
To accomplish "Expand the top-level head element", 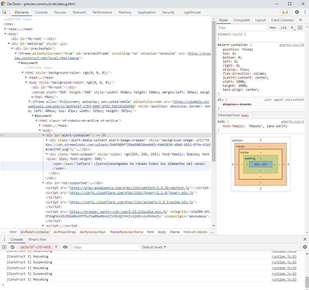I will 5,29.
